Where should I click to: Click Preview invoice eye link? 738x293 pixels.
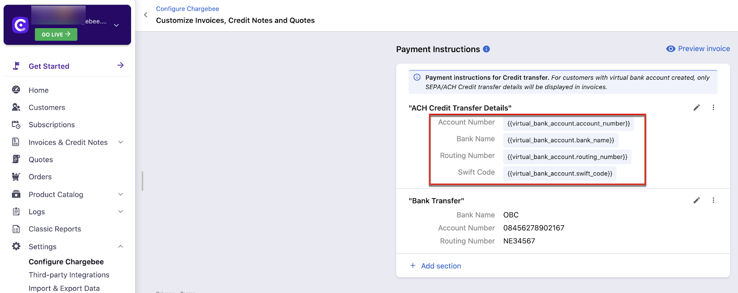click(698, 49)
